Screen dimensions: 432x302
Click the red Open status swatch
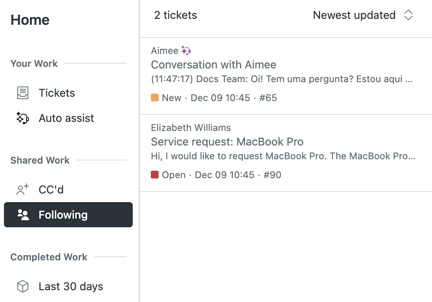coord(155,175)
